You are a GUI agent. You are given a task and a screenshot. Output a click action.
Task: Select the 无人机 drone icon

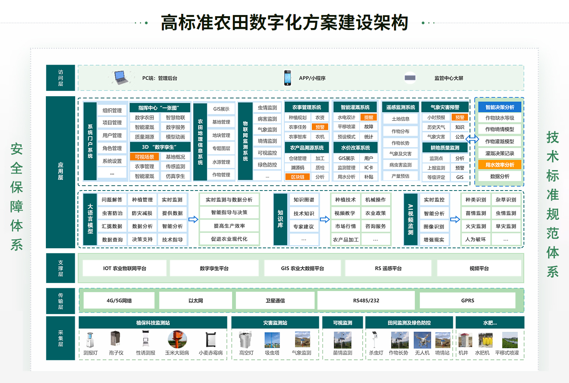(x=423, y=341)
